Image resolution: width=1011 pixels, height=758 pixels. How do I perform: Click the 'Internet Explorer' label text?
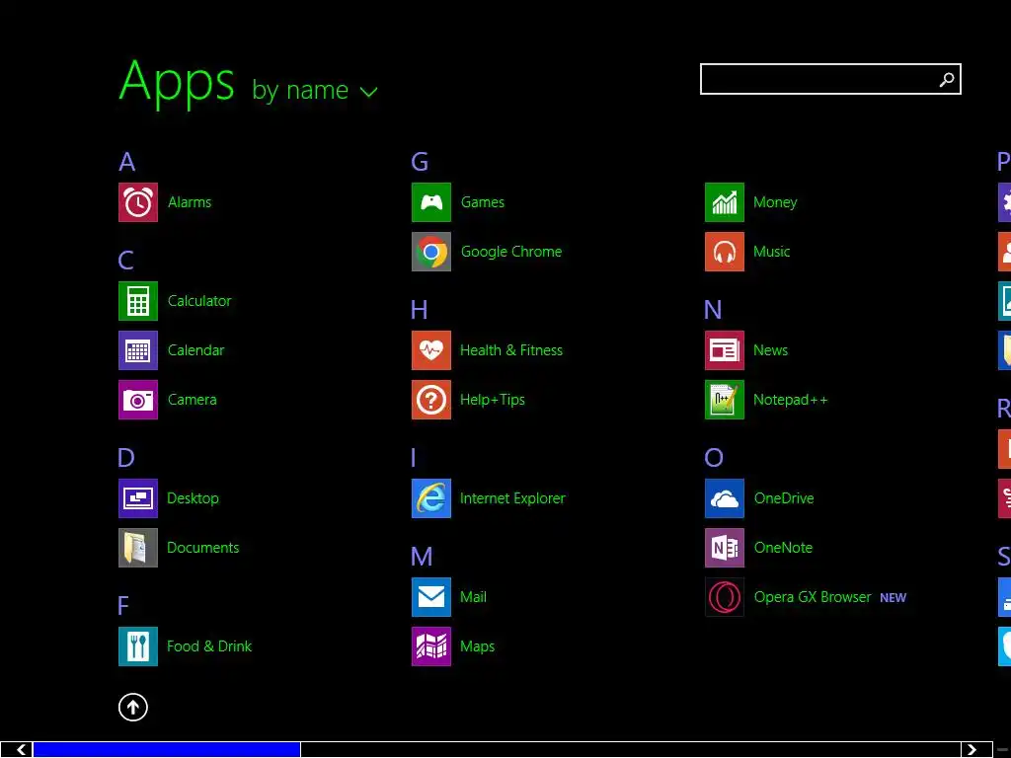[512, 498]
